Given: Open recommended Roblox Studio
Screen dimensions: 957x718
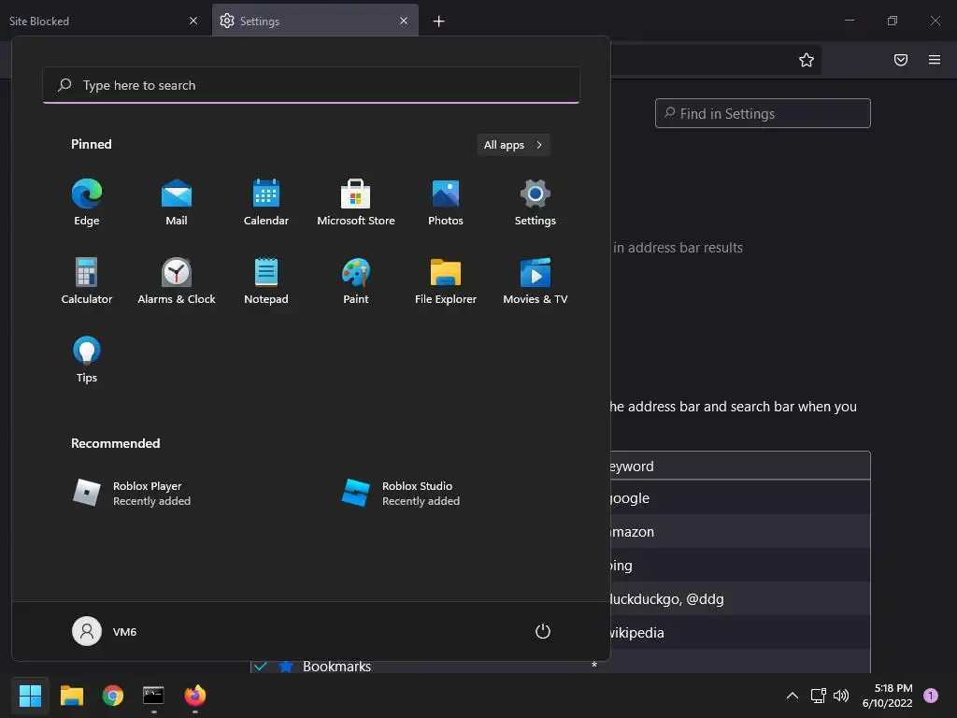Looking at the screenshot, I should (401, 494).
